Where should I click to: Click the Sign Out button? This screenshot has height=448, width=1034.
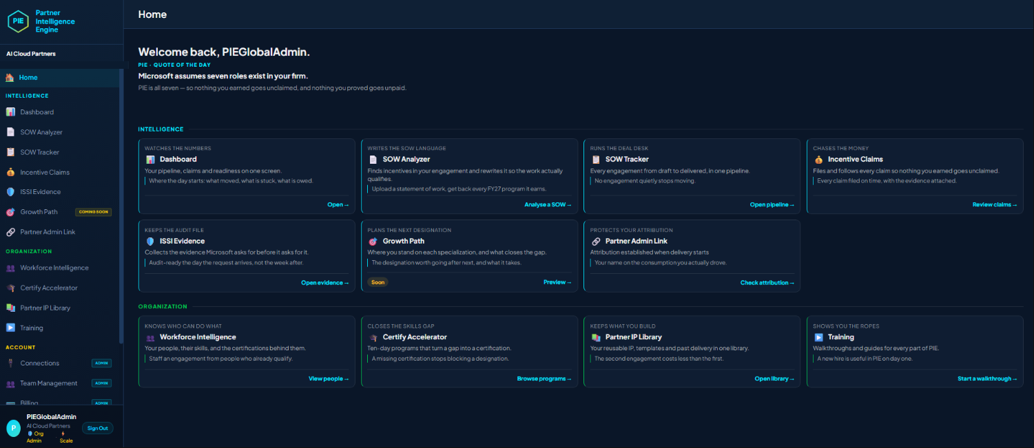click(98, 428)
